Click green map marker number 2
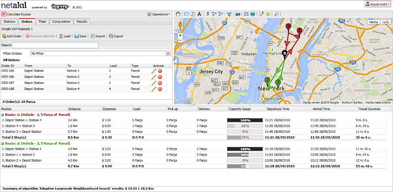393x192 pixels. click(268, 81)
